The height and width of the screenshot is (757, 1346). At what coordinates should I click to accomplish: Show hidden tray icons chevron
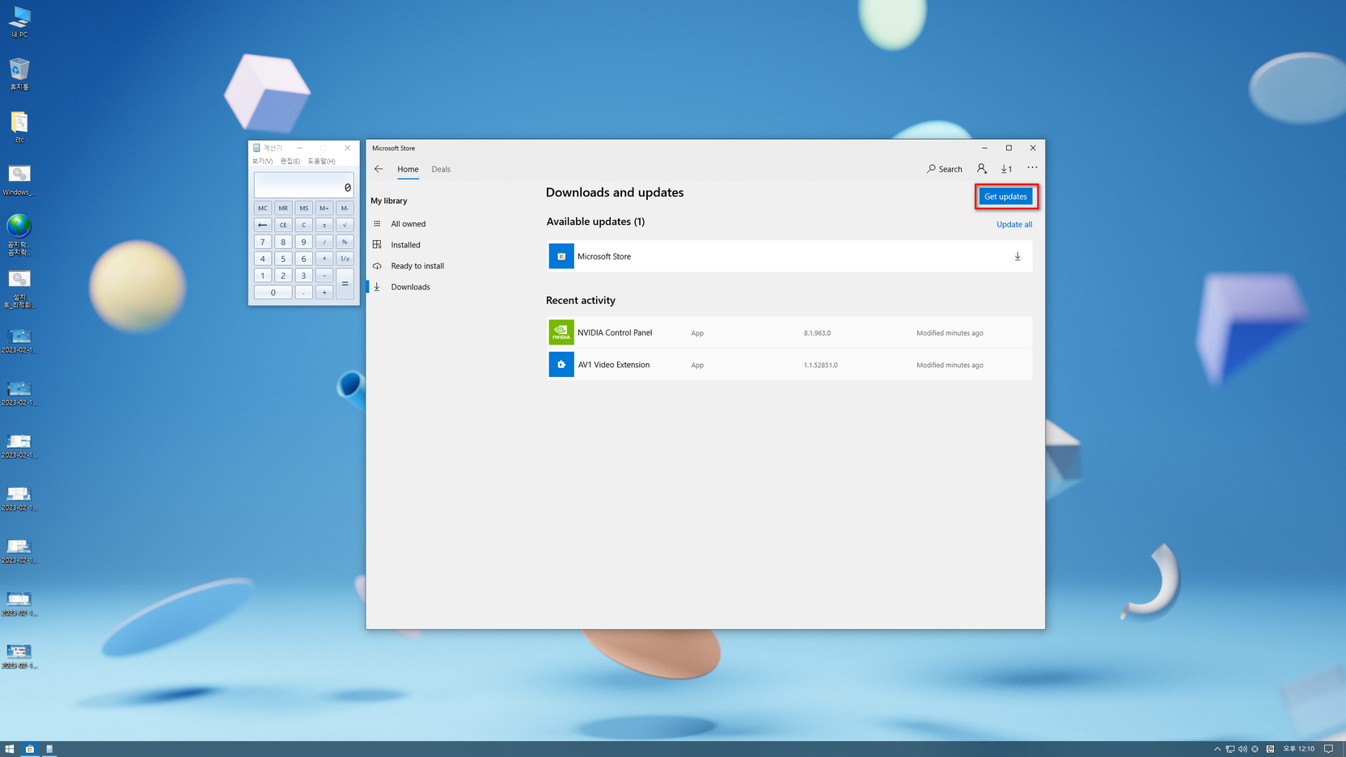pyautogui.click(x=1217, y=749)
